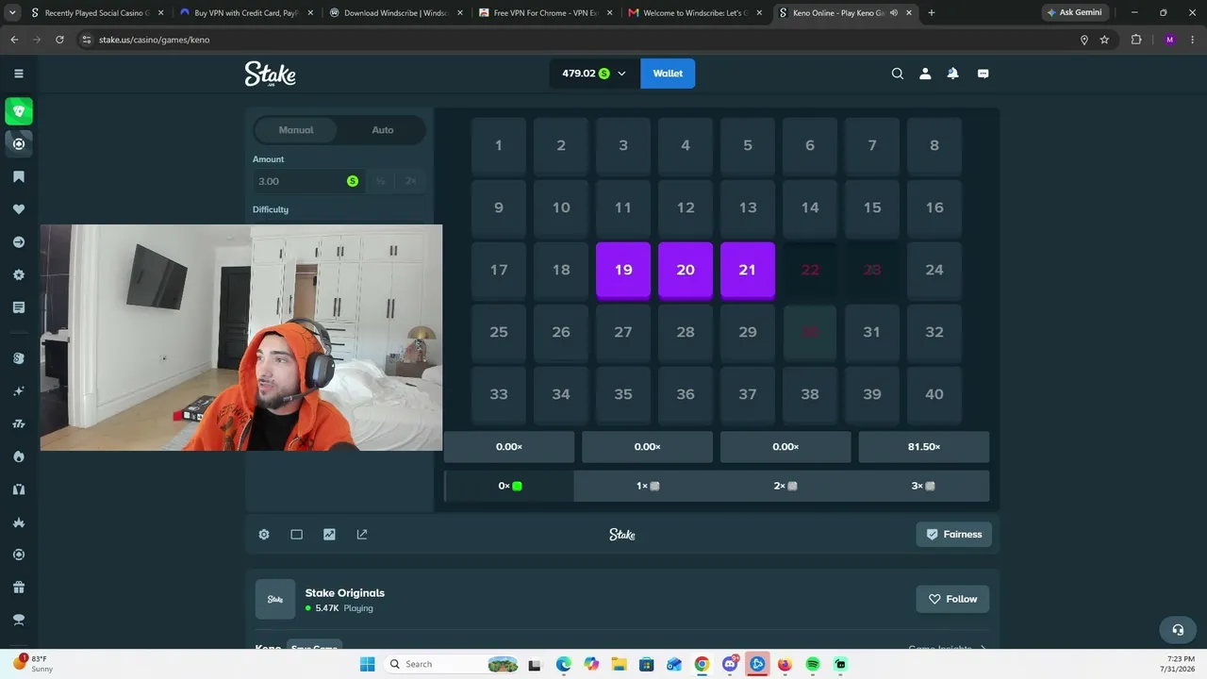Image resolution: width=1207 pixels, height=679 pixels.
Task: Click the green shield icon in sidebar
Action: point(19,111)
